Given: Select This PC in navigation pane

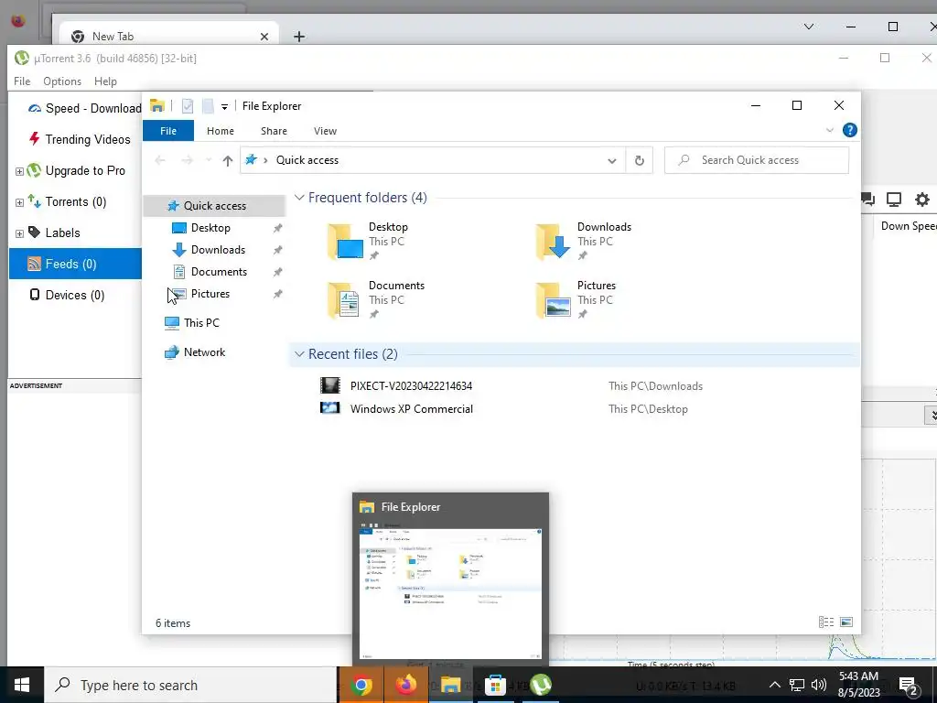Looking at the screenshot, I should (201, 323).
